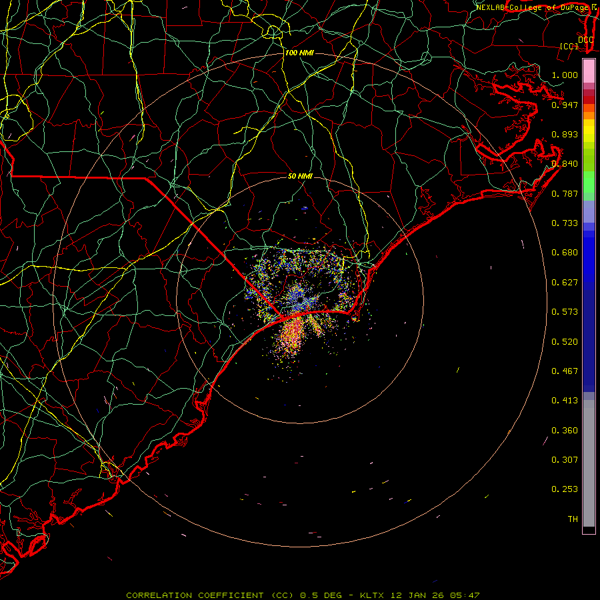Click the 0.253 color scale value
Screen dimensions: 600x600
coord(565,489)
